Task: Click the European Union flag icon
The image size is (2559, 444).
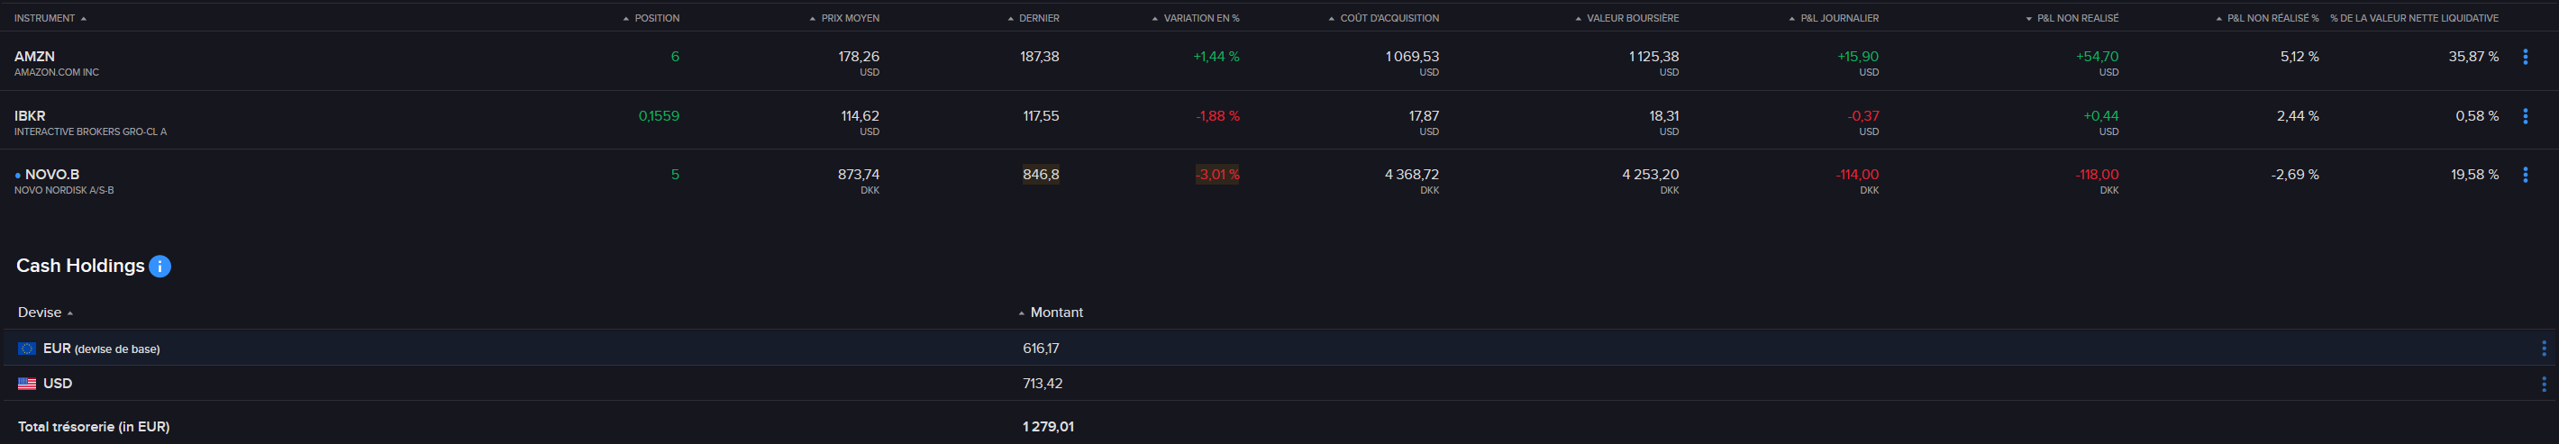Action: coord(27,349)
